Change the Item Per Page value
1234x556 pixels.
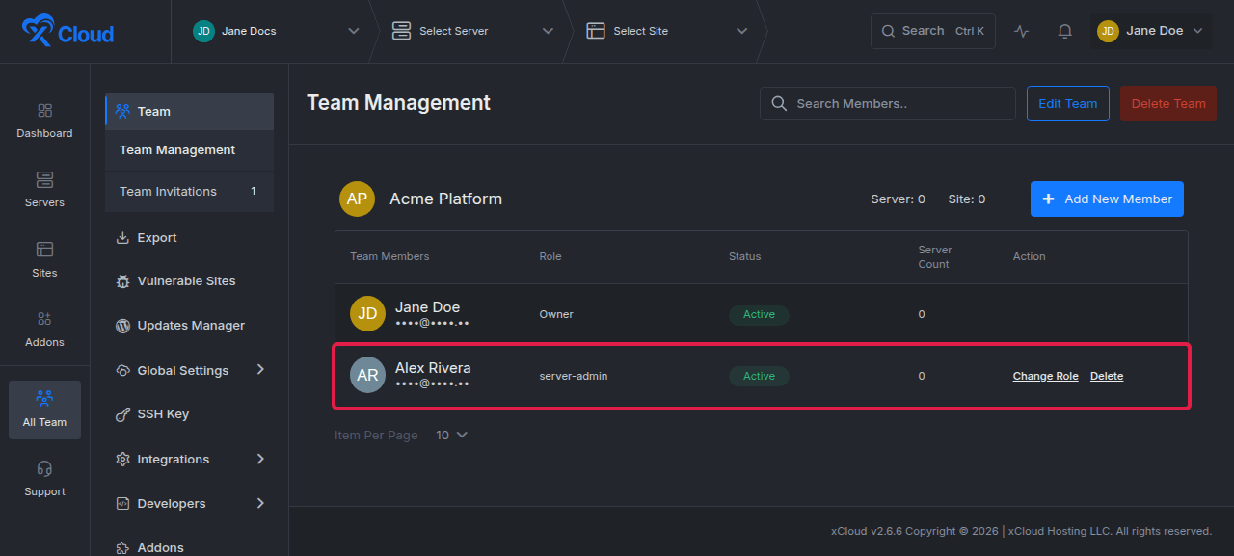451,436
